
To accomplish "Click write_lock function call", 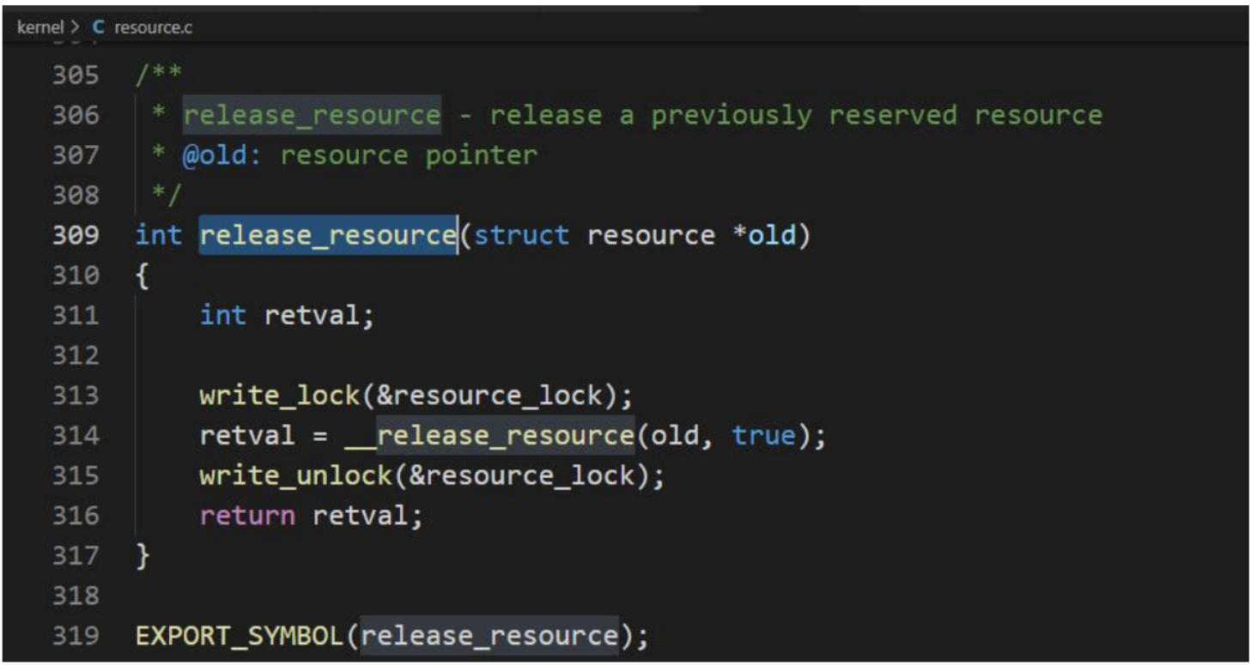I will pos(280,396).
